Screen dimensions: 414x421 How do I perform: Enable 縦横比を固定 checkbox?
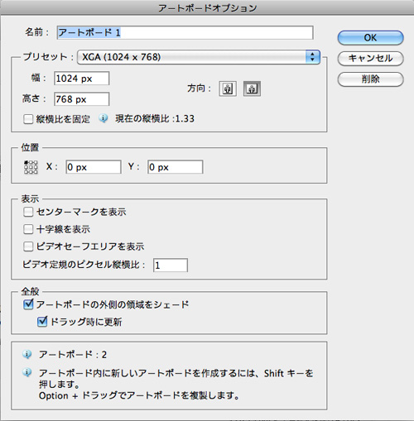(x=28, y=119)
